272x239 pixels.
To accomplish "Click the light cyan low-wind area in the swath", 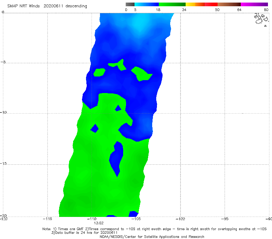I will 140,22.
